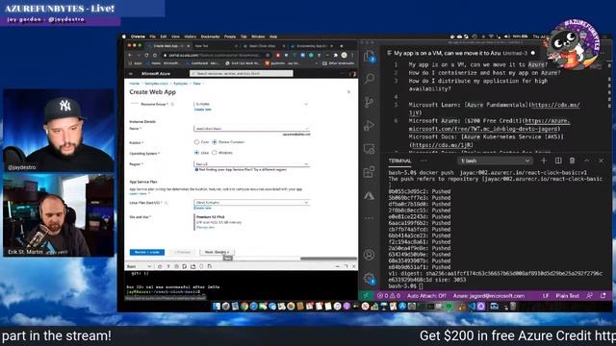The width and height of the screenshot is (616, 346).
Task: Open a new Cloud Shell session
Action: 192,266
